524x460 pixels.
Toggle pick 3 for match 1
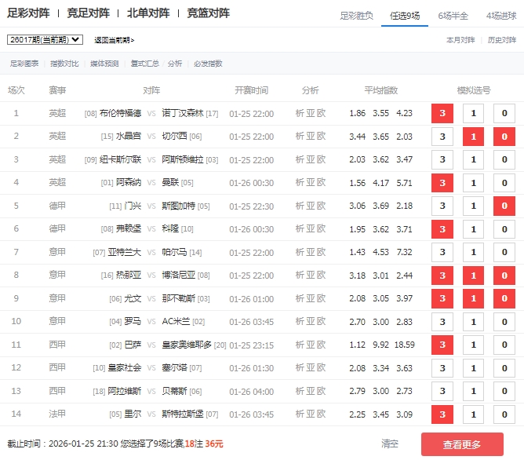[x=442, y=113]
